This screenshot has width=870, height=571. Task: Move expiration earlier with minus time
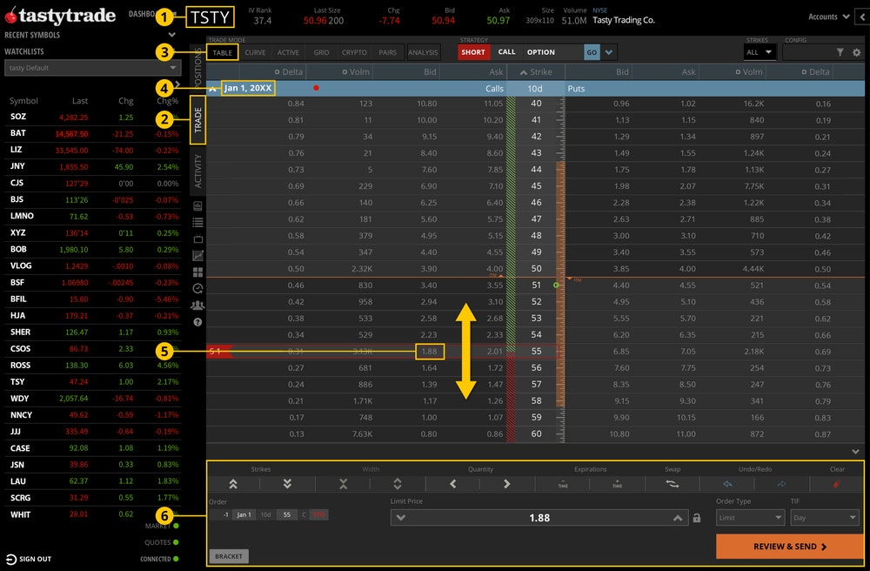pyautogui.click(x=563, y=484)
